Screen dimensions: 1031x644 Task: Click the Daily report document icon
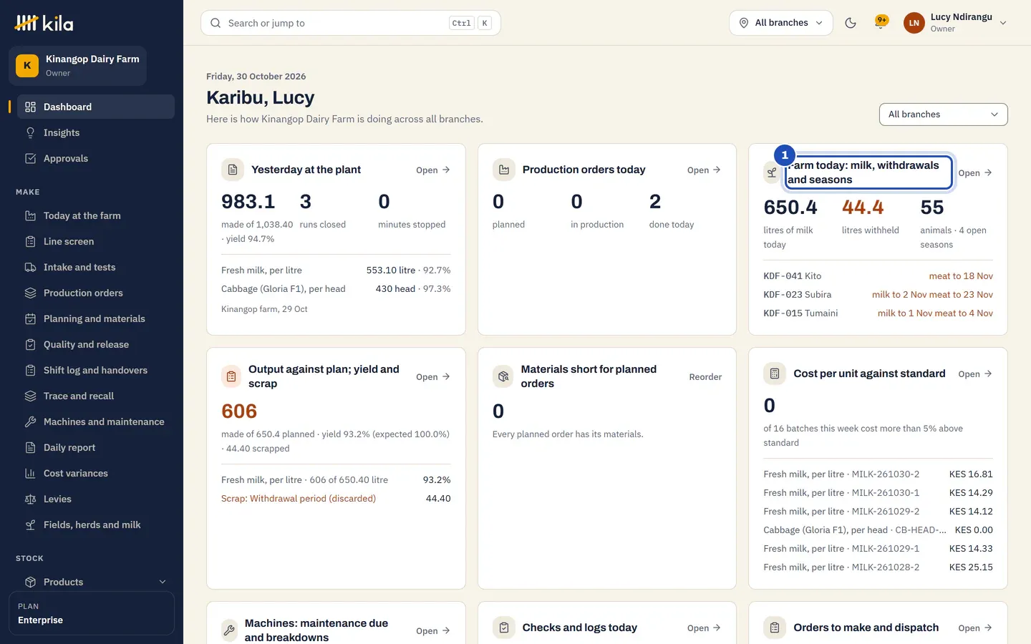(30, 447)
